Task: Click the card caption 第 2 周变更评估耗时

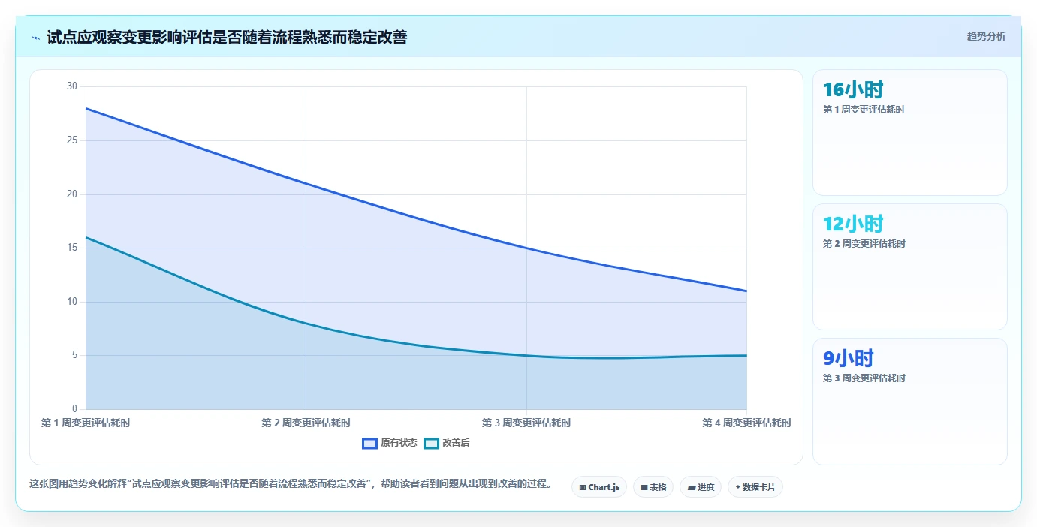Action: point(864,244)
